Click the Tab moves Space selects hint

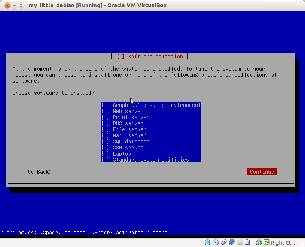pyautogui.click(x=84, y=233)
